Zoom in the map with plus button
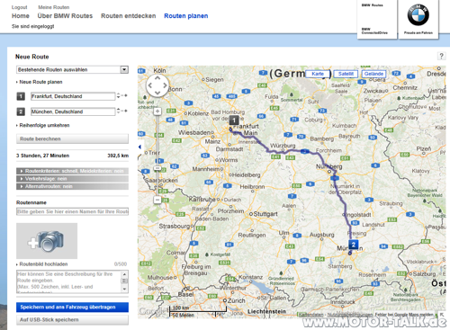 click(x=157, y=111)
